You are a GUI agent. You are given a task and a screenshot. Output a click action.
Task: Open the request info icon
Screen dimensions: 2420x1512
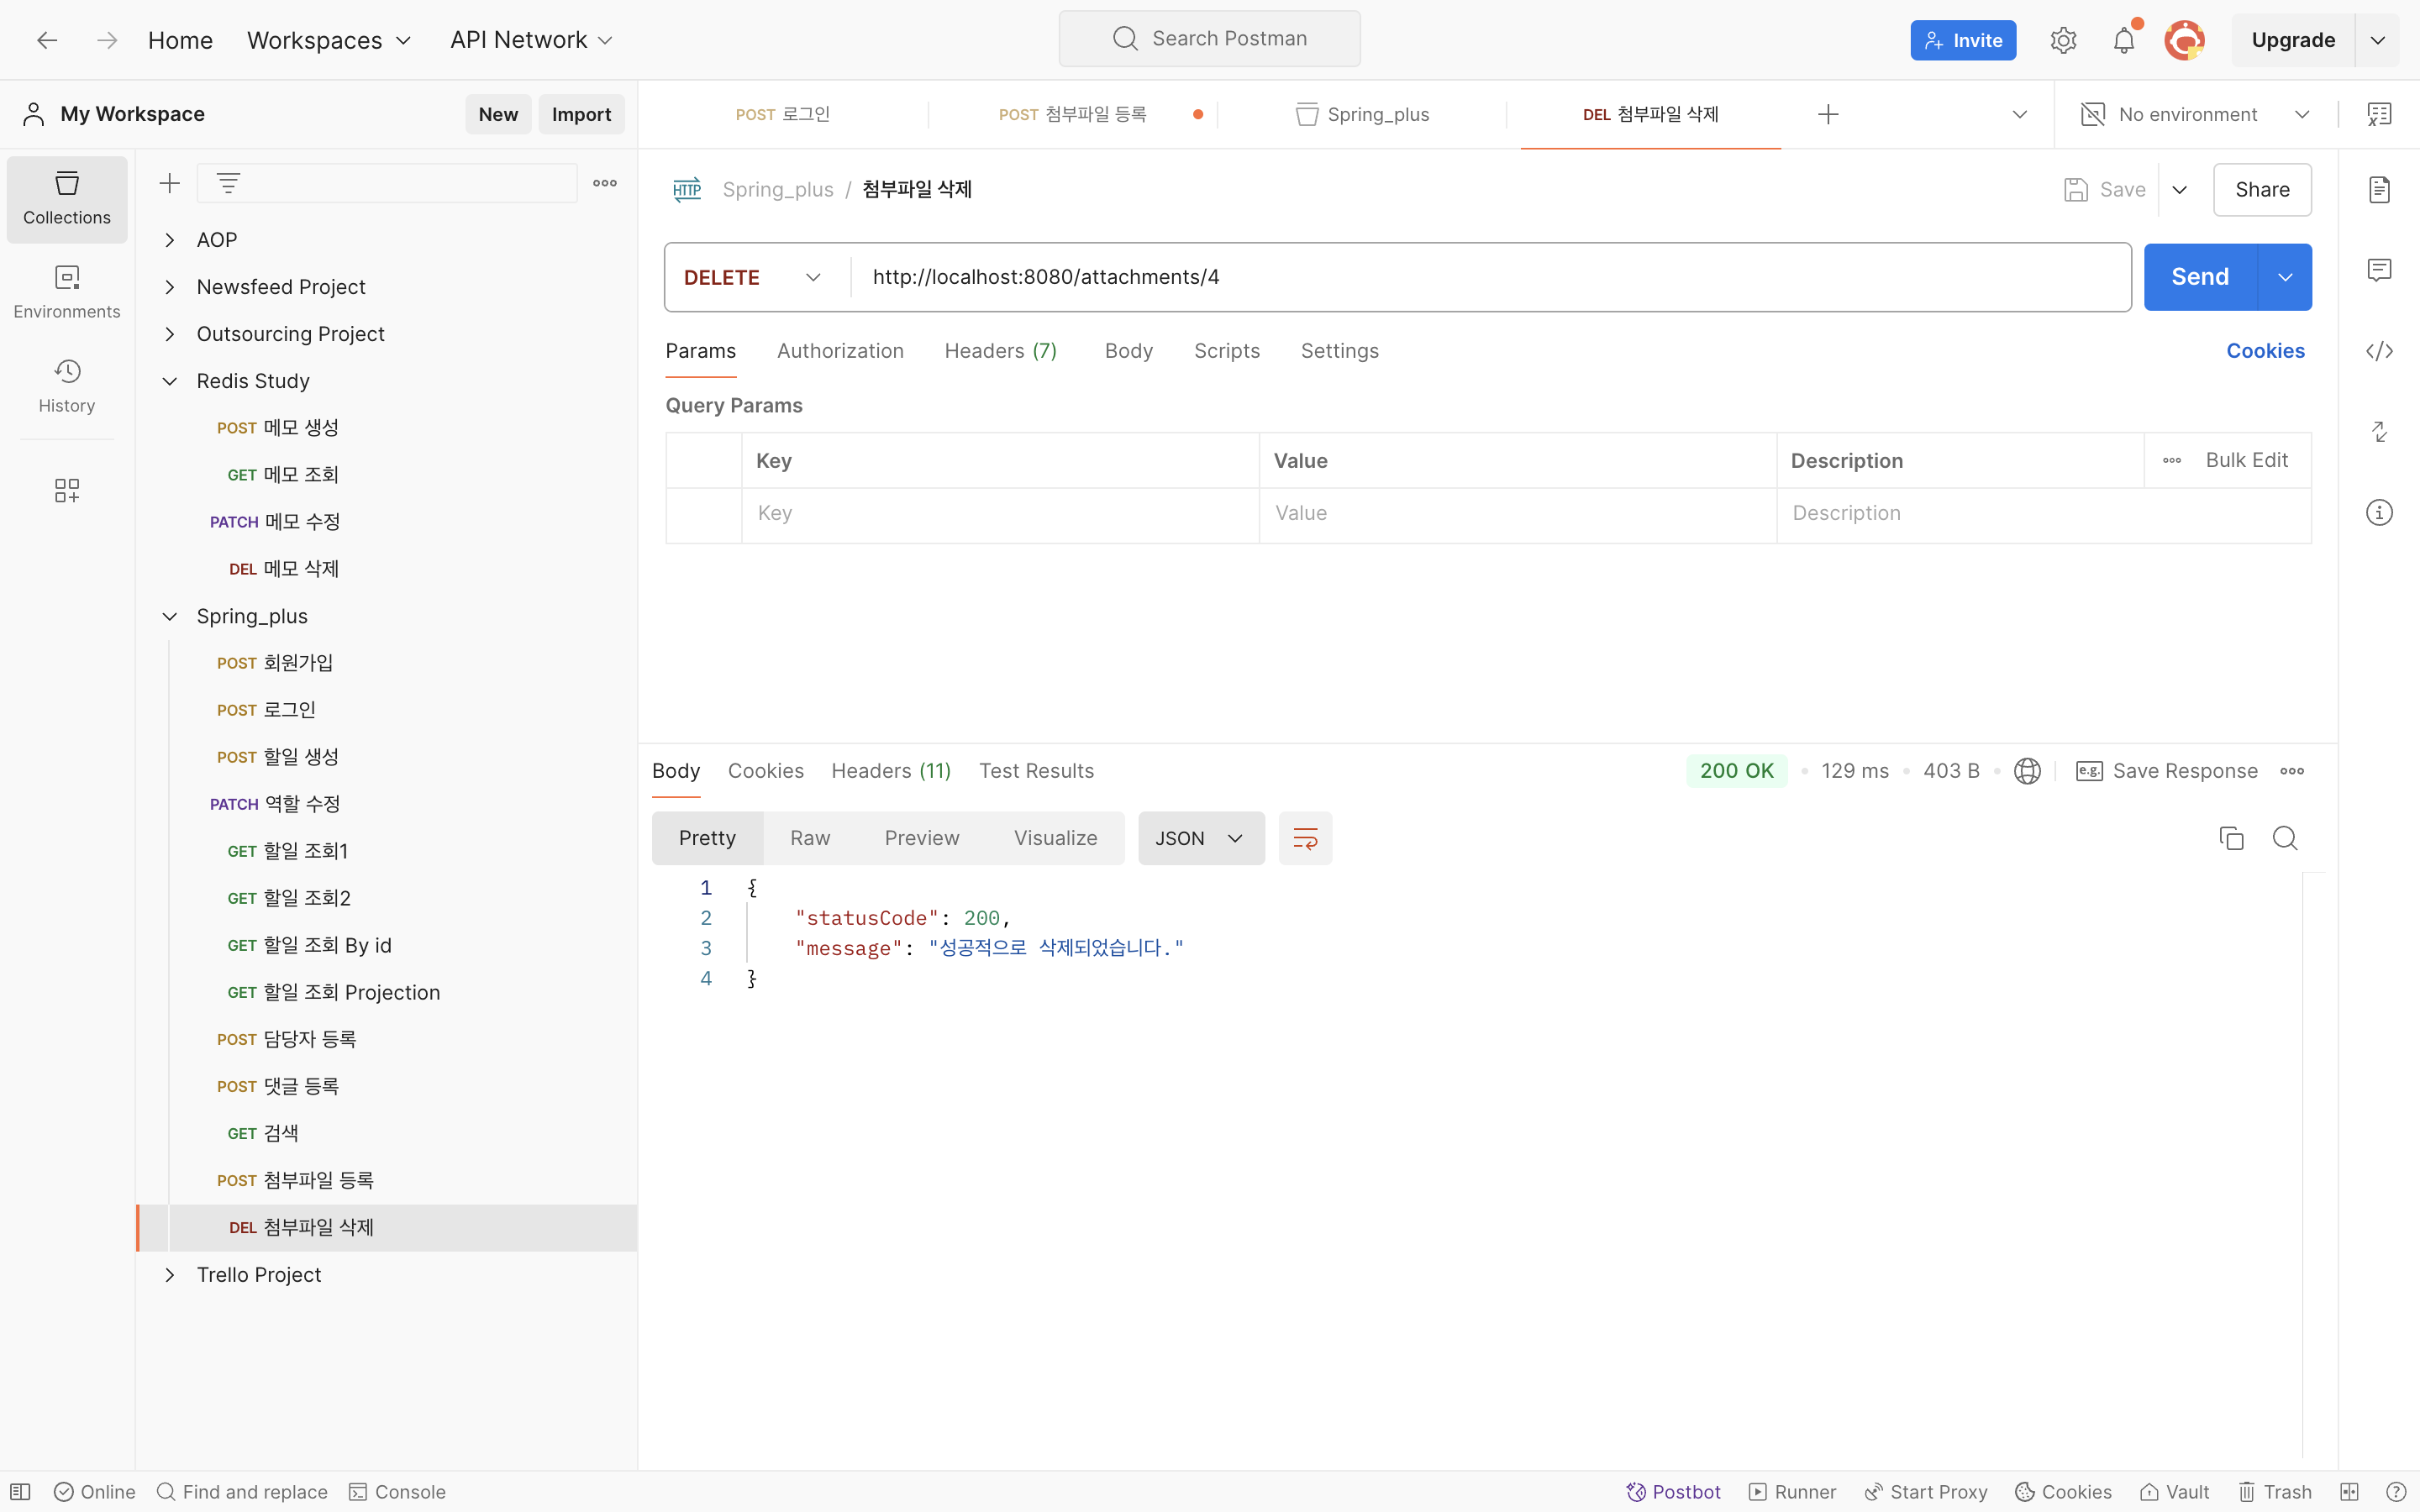click(2379, 513)
